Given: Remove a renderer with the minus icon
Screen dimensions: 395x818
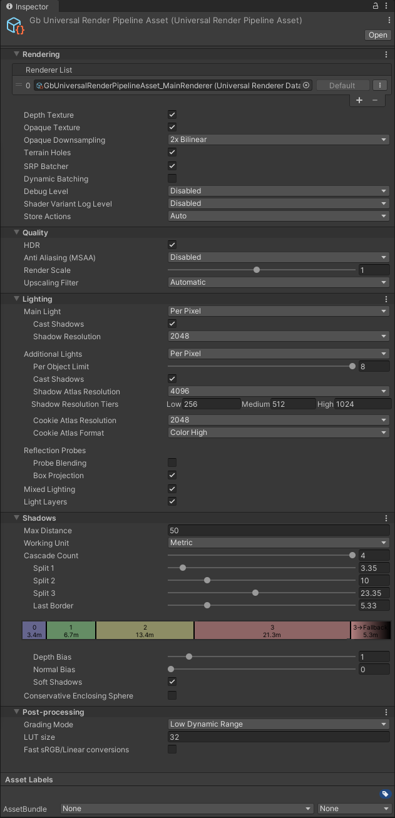Looking at the screenshot, I should [375, 100].
